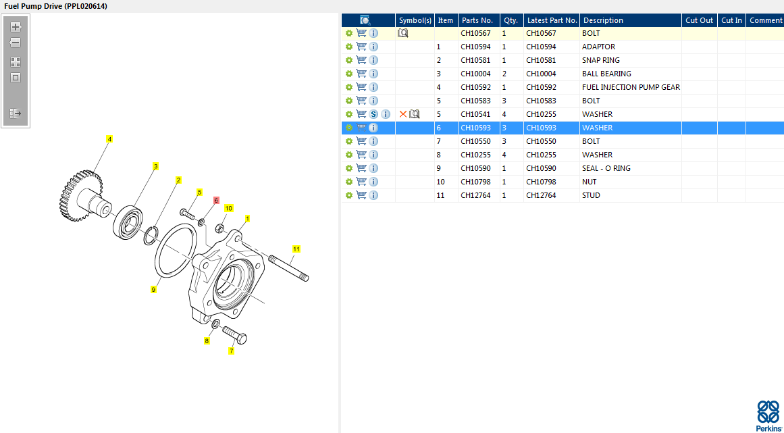
Task: Click the Description column header
Action: 603,20
